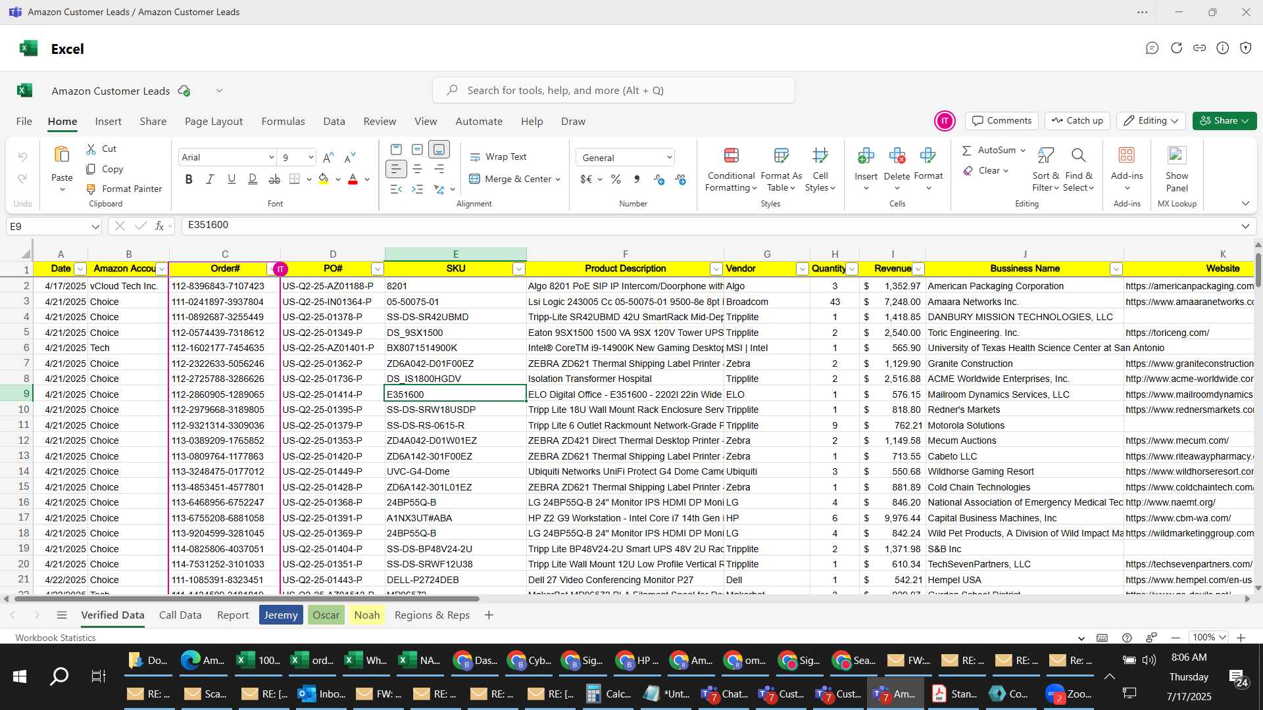
Task: Click the Bold formatting icon
Action: click(189, 179)
